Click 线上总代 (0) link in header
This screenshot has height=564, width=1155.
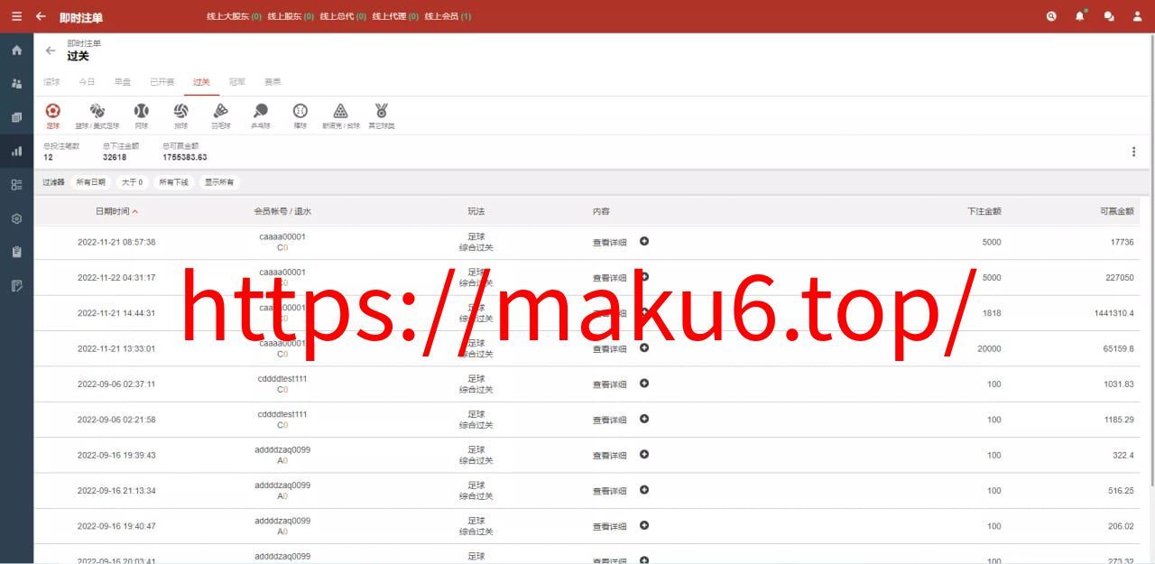click(x=344, y=16)
